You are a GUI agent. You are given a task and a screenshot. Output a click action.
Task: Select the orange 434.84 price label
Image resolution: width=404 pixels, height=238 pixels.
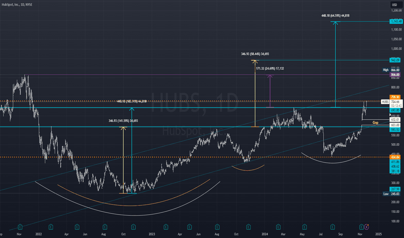click(x=395, y=157)
